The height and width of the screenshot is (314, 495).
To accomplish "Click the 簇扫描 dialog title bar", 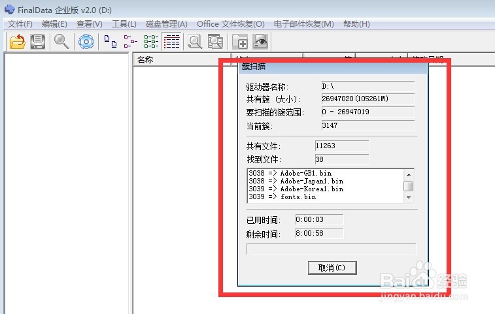I will coord(333,67).
